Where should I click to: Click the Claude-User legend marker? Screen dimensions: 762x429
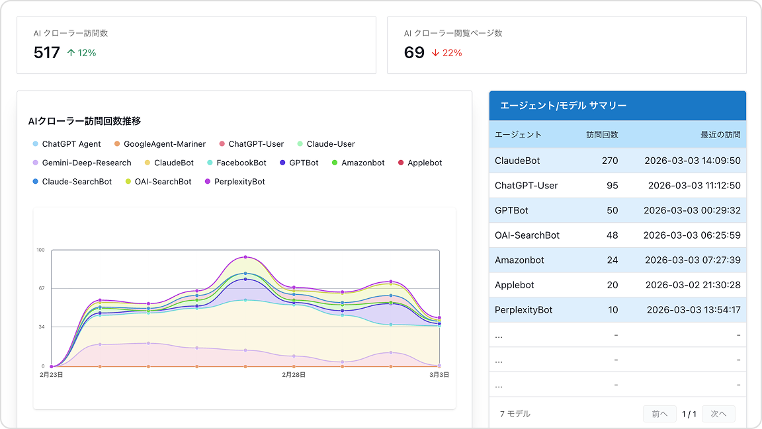(x=300, y=144)
